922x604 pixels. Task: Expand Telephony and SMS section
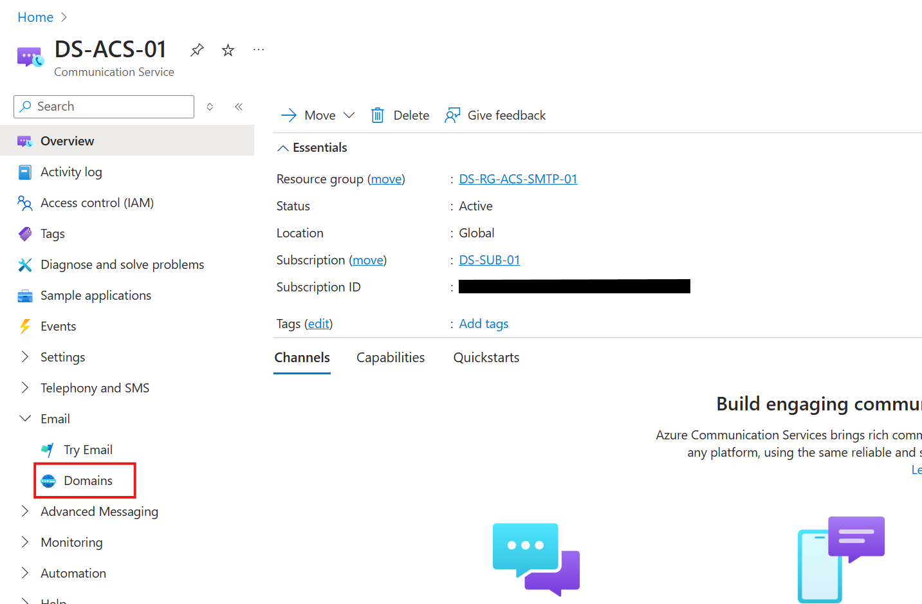[x=25, y=388]
